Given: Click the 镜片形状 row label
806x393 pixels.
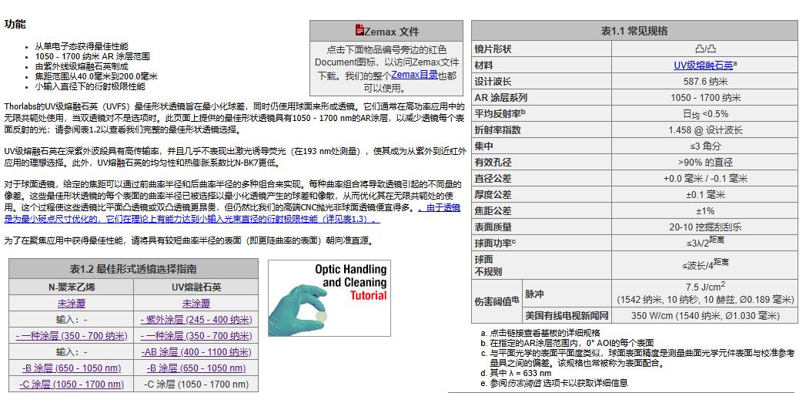Looking at the screenshot, I should (493, 49).
